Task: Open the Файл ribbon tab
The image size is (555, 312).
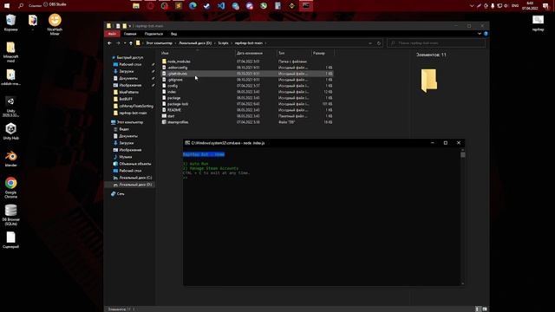Action: point(112,34)
